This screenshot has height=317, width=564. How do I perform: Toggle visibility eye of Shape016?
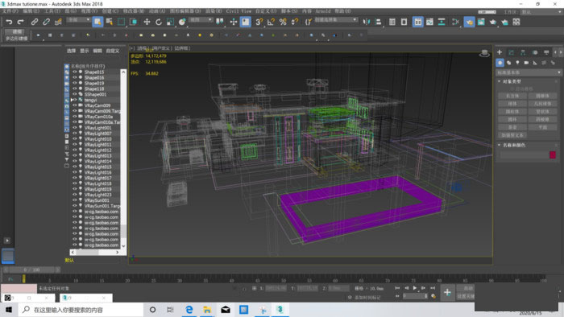point(75,77)
